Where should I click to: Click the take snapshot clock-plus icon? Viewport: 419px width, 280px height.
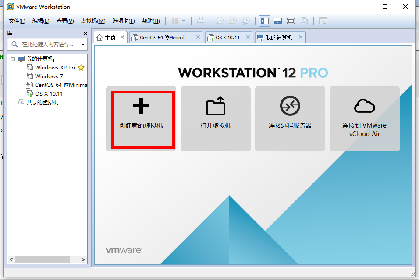[x=220, y=21]
